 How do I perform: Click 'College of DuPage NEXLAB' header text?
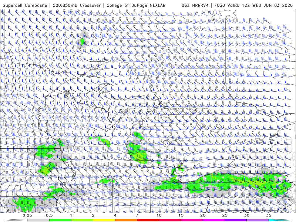pyautogui.click(x=136, y=5)
